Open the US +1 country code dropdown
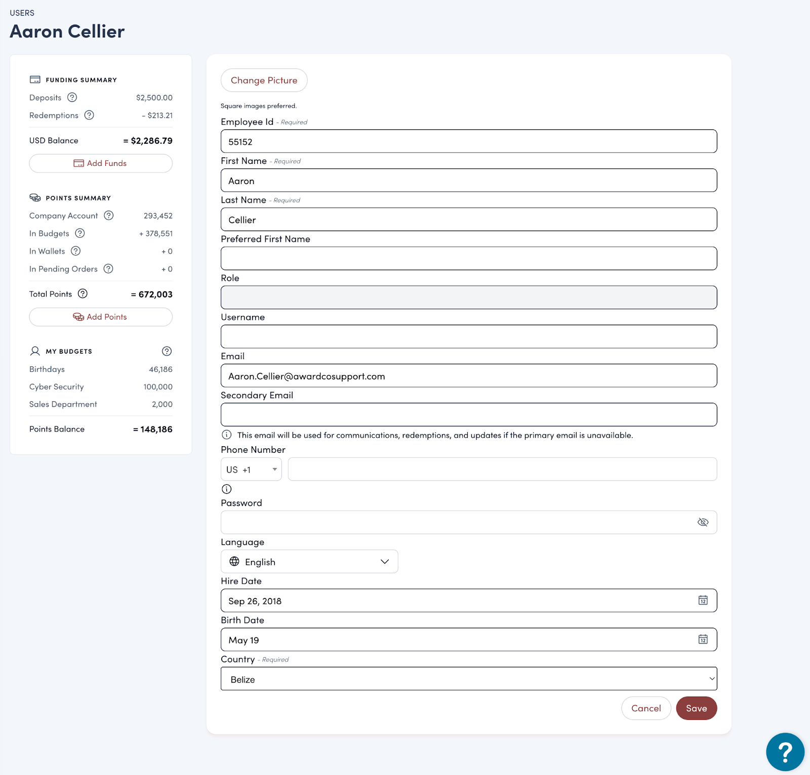810x775 pixels. point(251,469)
